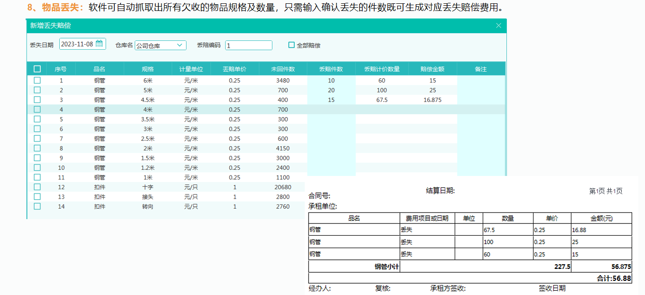Check the box for row 8 钢管 2米
Image resolution: width=645 pixels, height=295 pixels.
37,148
